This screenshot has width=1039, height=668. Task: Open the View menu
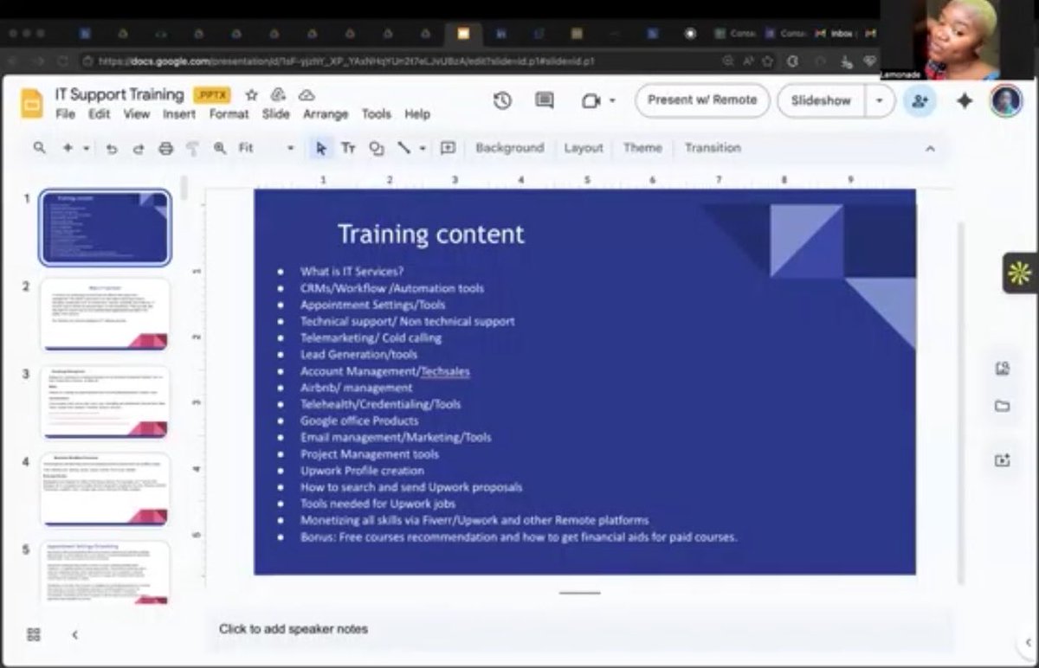point(136,114)
